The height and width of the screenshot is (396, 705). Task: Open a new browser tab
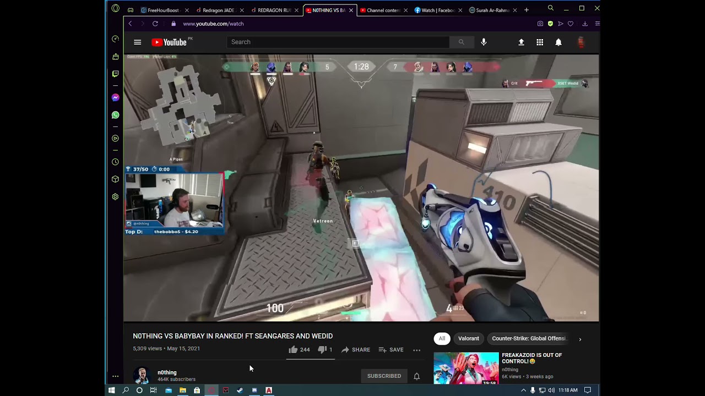527,10
